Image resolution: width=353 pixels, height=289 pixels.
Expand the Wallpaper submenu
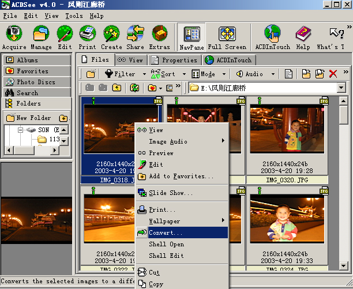click(x=182, y=221)
